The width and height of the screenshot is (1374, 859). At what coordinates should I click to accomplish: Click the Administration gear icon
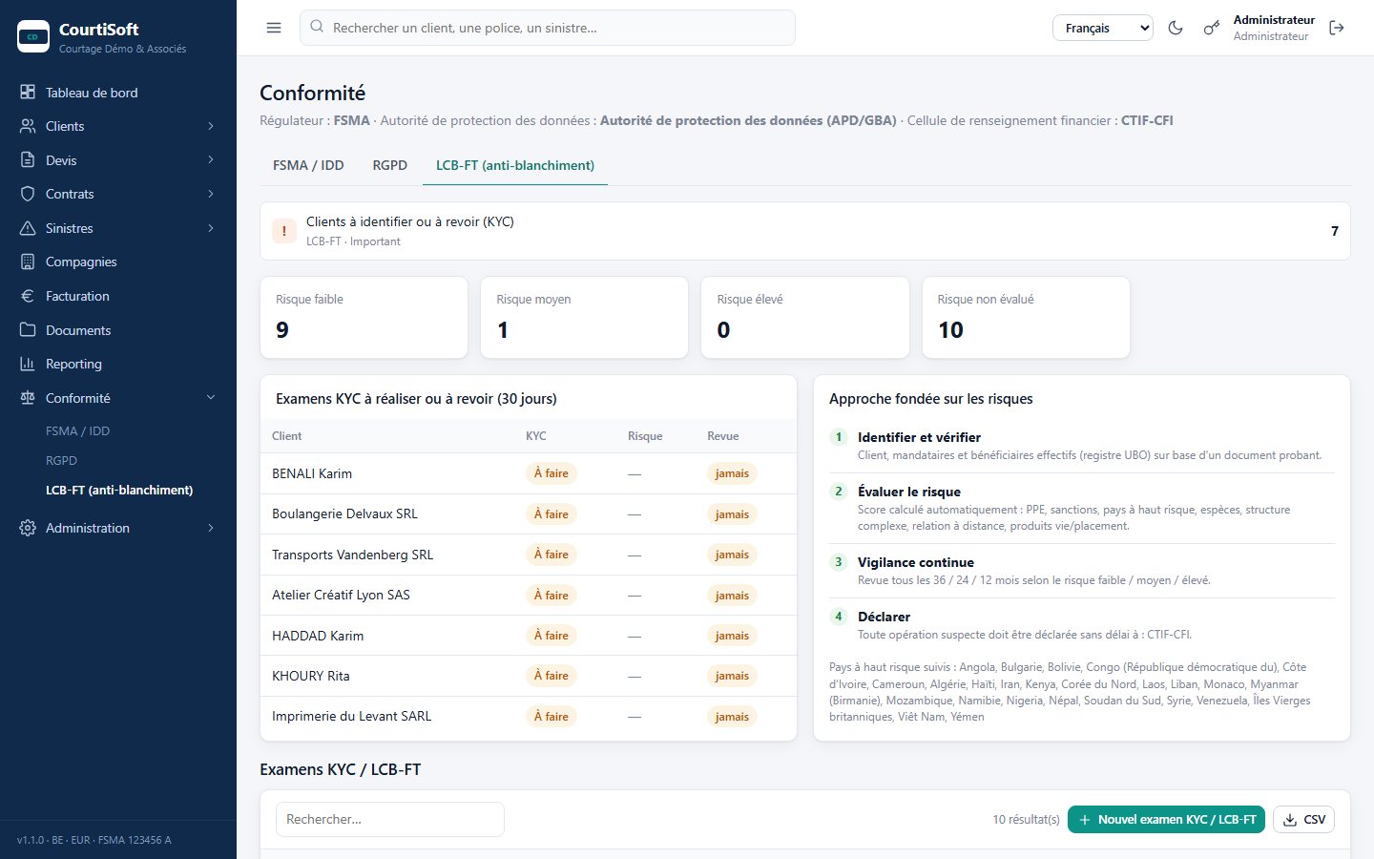[28, 528]
